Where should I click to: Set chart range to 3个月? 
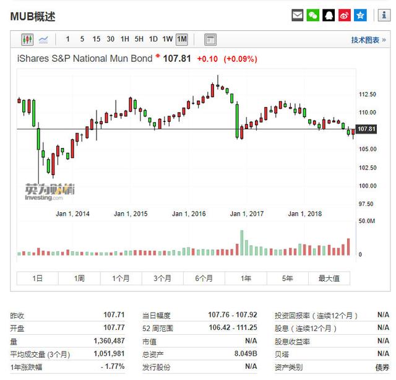[x=162, y=279]
